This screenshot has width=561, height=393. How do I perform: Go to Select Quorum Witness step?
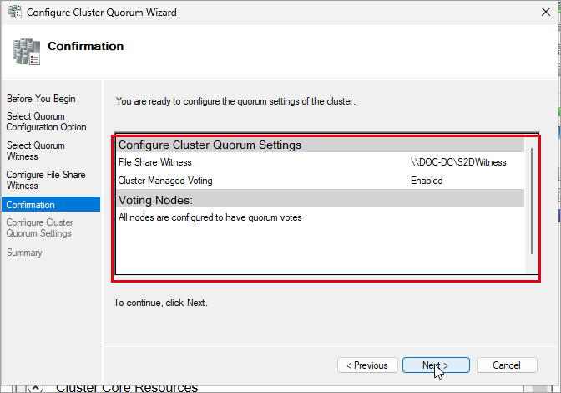pos(36,151)
